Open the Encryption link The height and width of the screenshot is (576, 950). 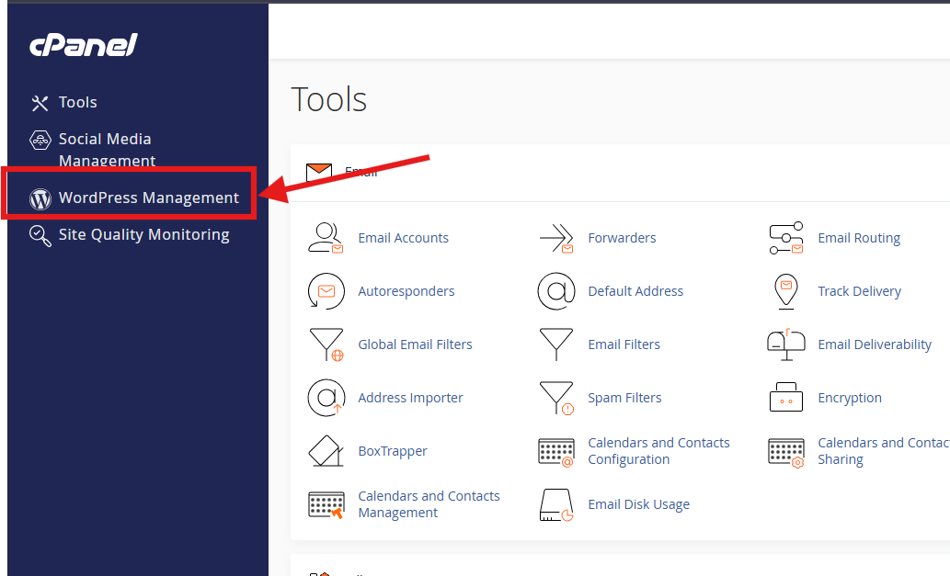[x=850, y=398]
